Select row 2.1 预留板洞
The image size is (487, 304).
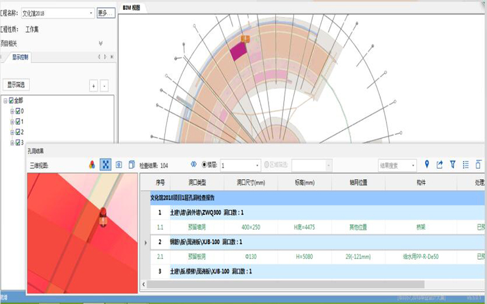pos(317,257)
